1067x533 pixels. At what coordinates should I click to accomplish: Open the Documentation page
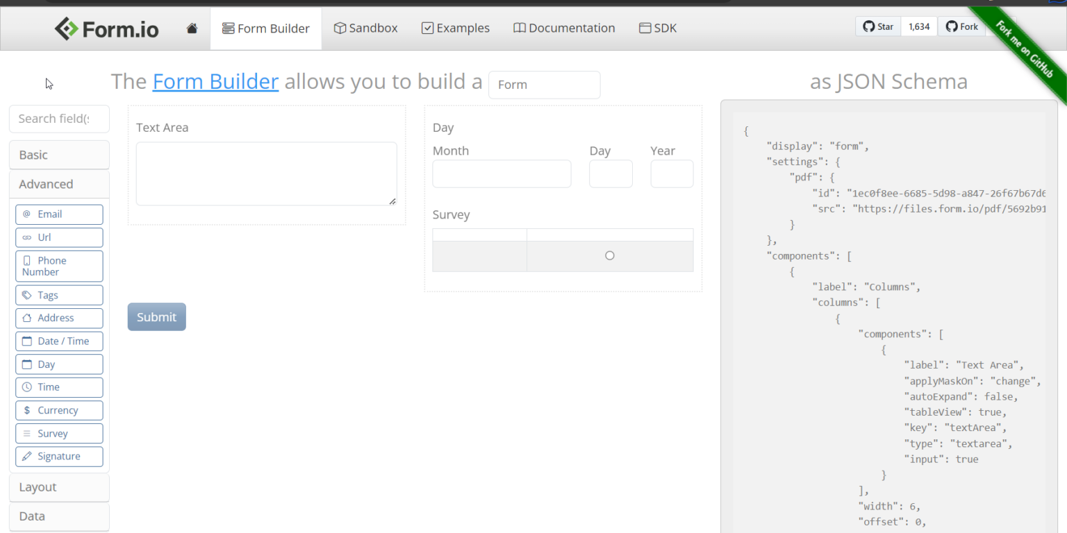click(563, 28)
